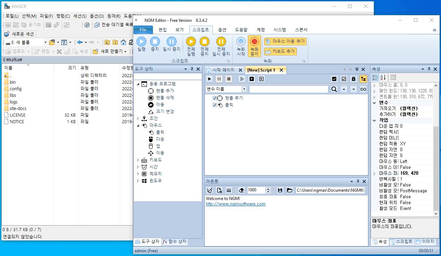This screenshot has height=256, width=441.
Task: Collapse the 변수 property category
Action: click(374, 103)
